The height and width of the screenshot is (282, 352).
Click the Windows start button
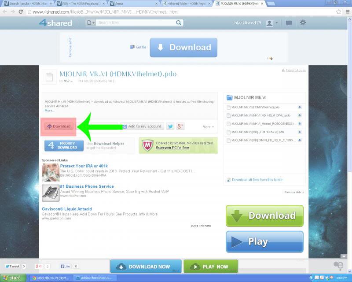[x=13, y=278]
